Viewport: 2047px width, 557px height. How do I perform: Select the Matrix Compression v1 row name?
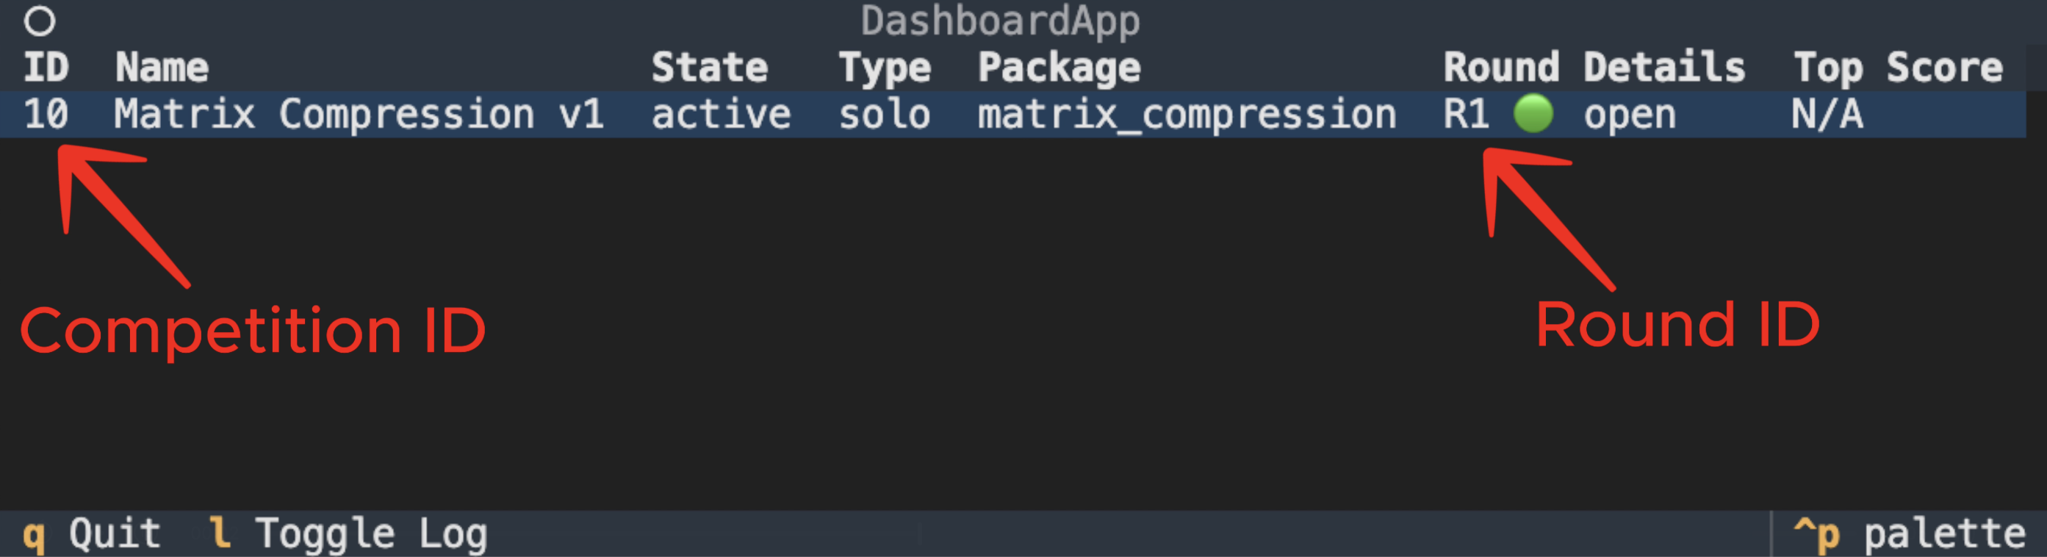pos(359,115)
